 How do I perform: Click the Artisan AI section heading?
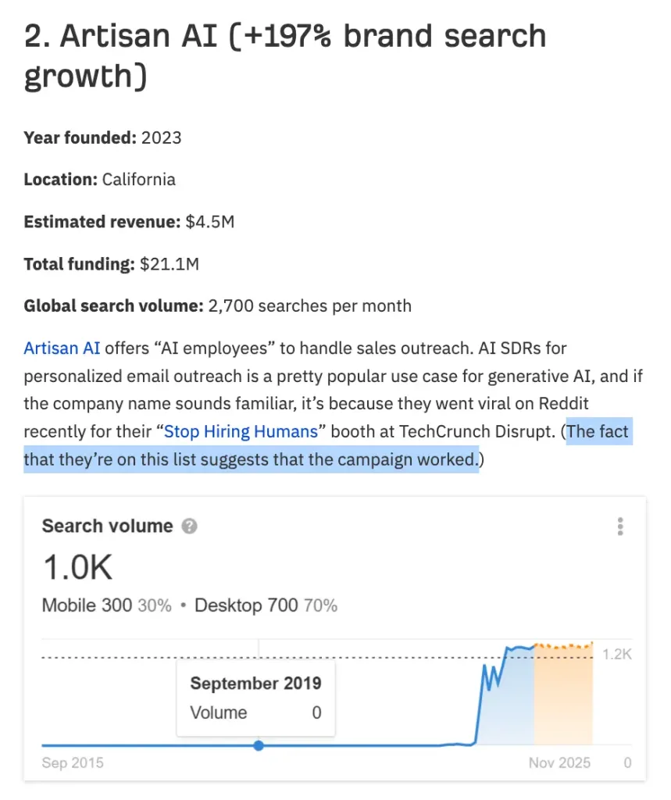[x=285, y=55]
